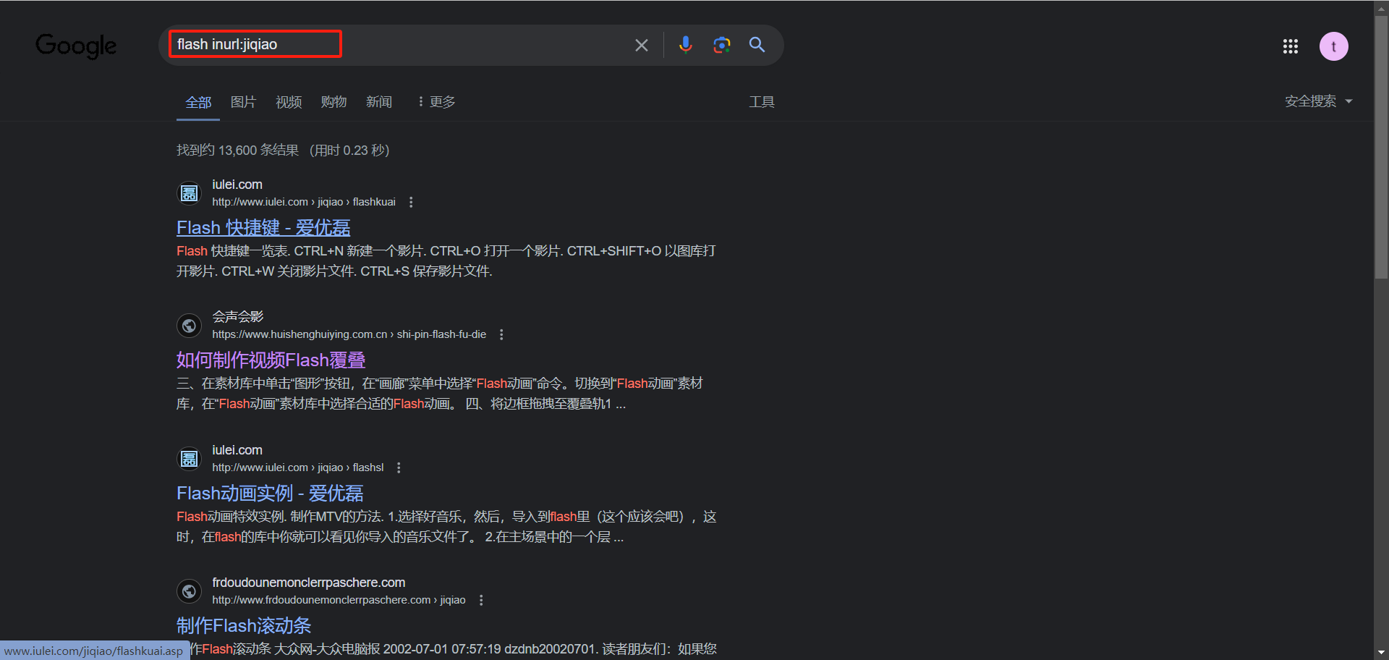
Task: Open more options for the huishenghuiying result
Action: (501, 334)
